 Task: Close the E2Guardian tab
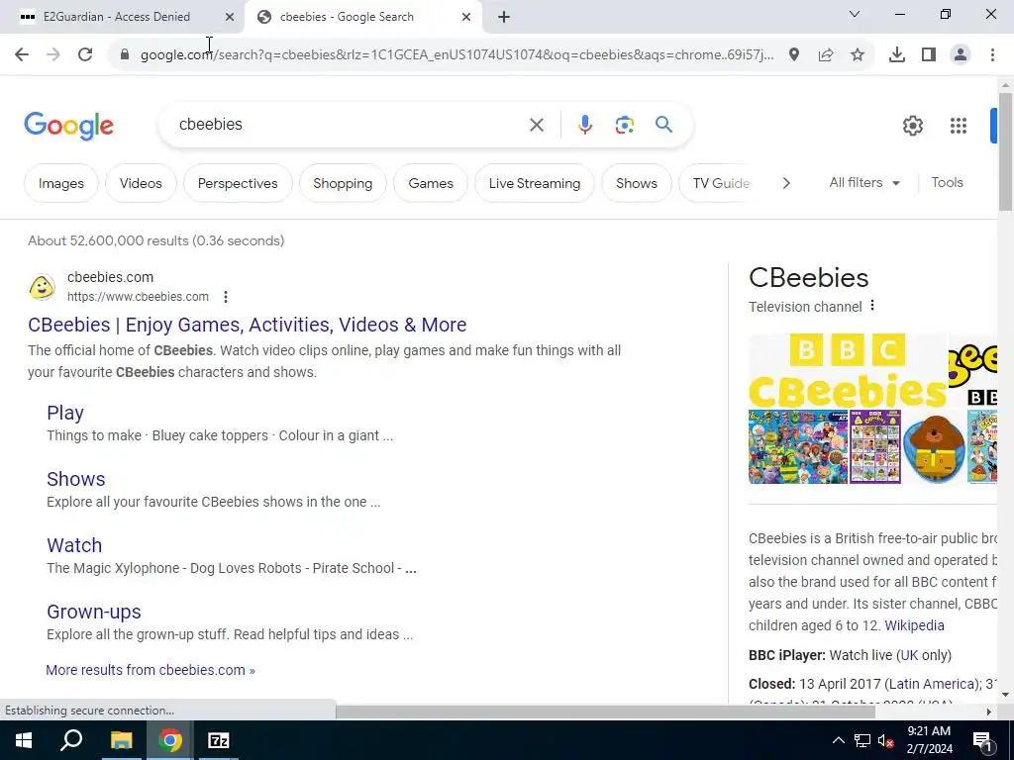click(230, 17)
